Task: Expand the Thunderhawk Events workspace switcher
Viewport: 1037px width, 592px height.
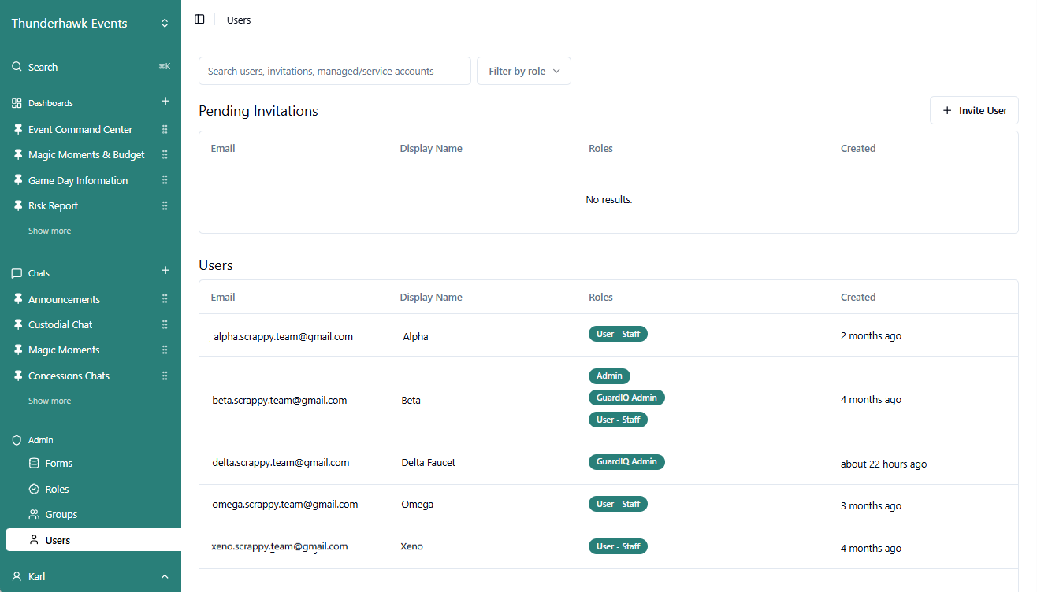Action: (165, 24)
